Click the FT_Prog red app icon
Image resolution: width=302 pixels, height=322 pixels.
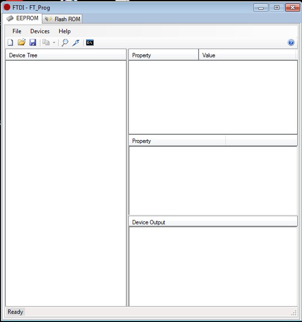coord(7,7)
